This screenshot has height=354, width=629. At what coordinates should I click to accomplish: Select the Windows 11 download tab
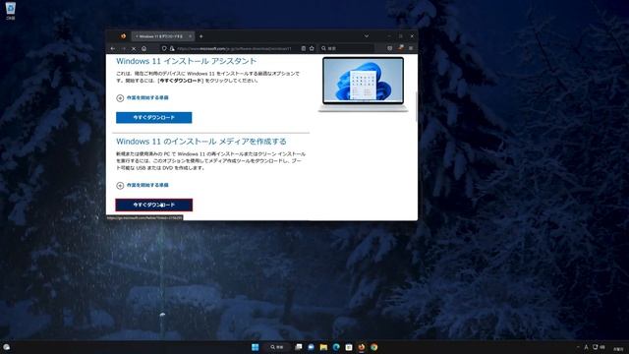(x=163, y=36)
